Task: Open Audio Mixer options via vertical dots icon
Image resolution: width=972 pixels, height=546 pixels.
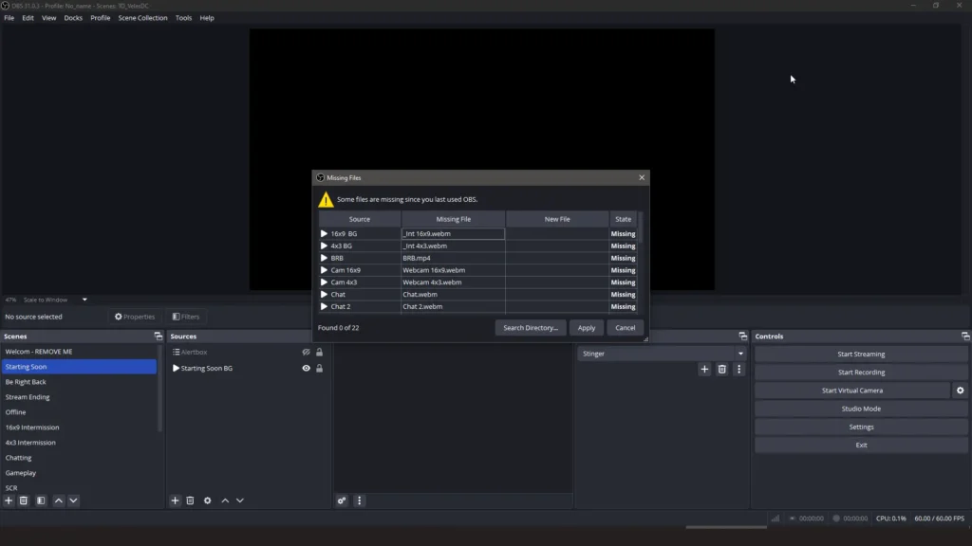Action: click(x=360, y=500)
